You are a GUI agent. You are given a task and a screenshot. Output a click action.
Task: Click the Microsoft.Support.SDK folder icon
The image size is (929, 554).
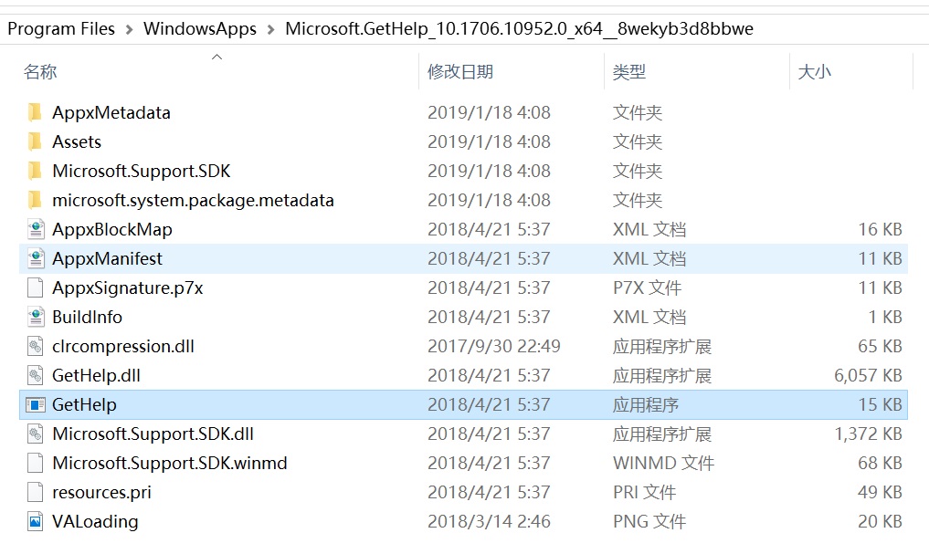[35, 171]
